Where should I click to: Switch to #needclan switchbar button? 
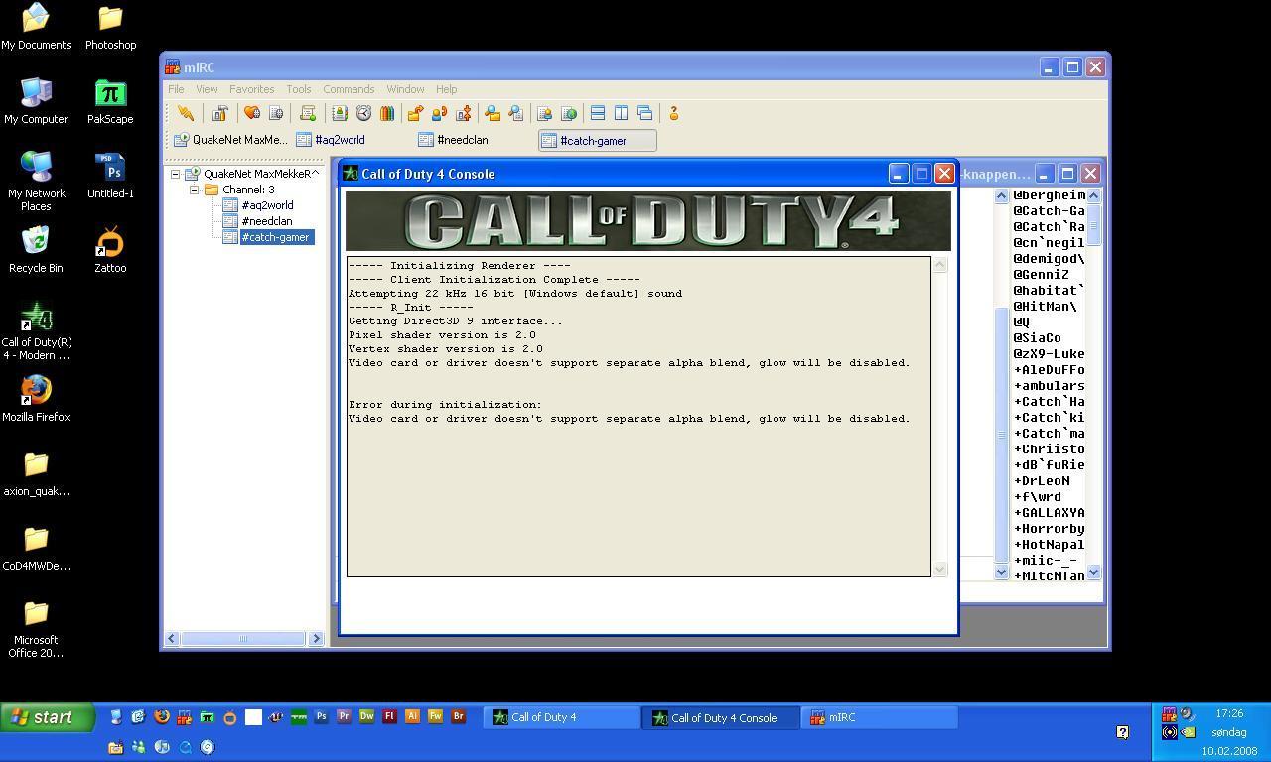475,140
